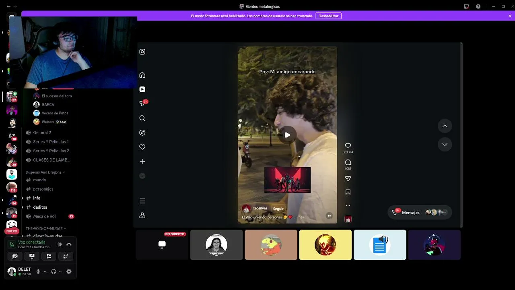Open Instagram notifications heart in sidebar
Screen dimensions: 515x290
pos(142,147)
